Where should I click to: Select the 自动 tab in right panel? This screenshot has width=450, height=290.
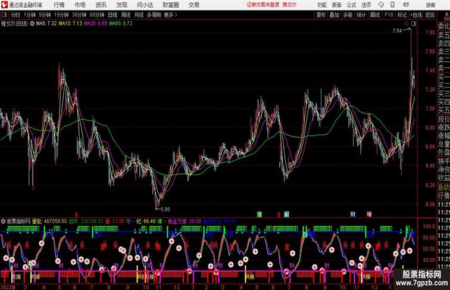click(x=443, y=187)
